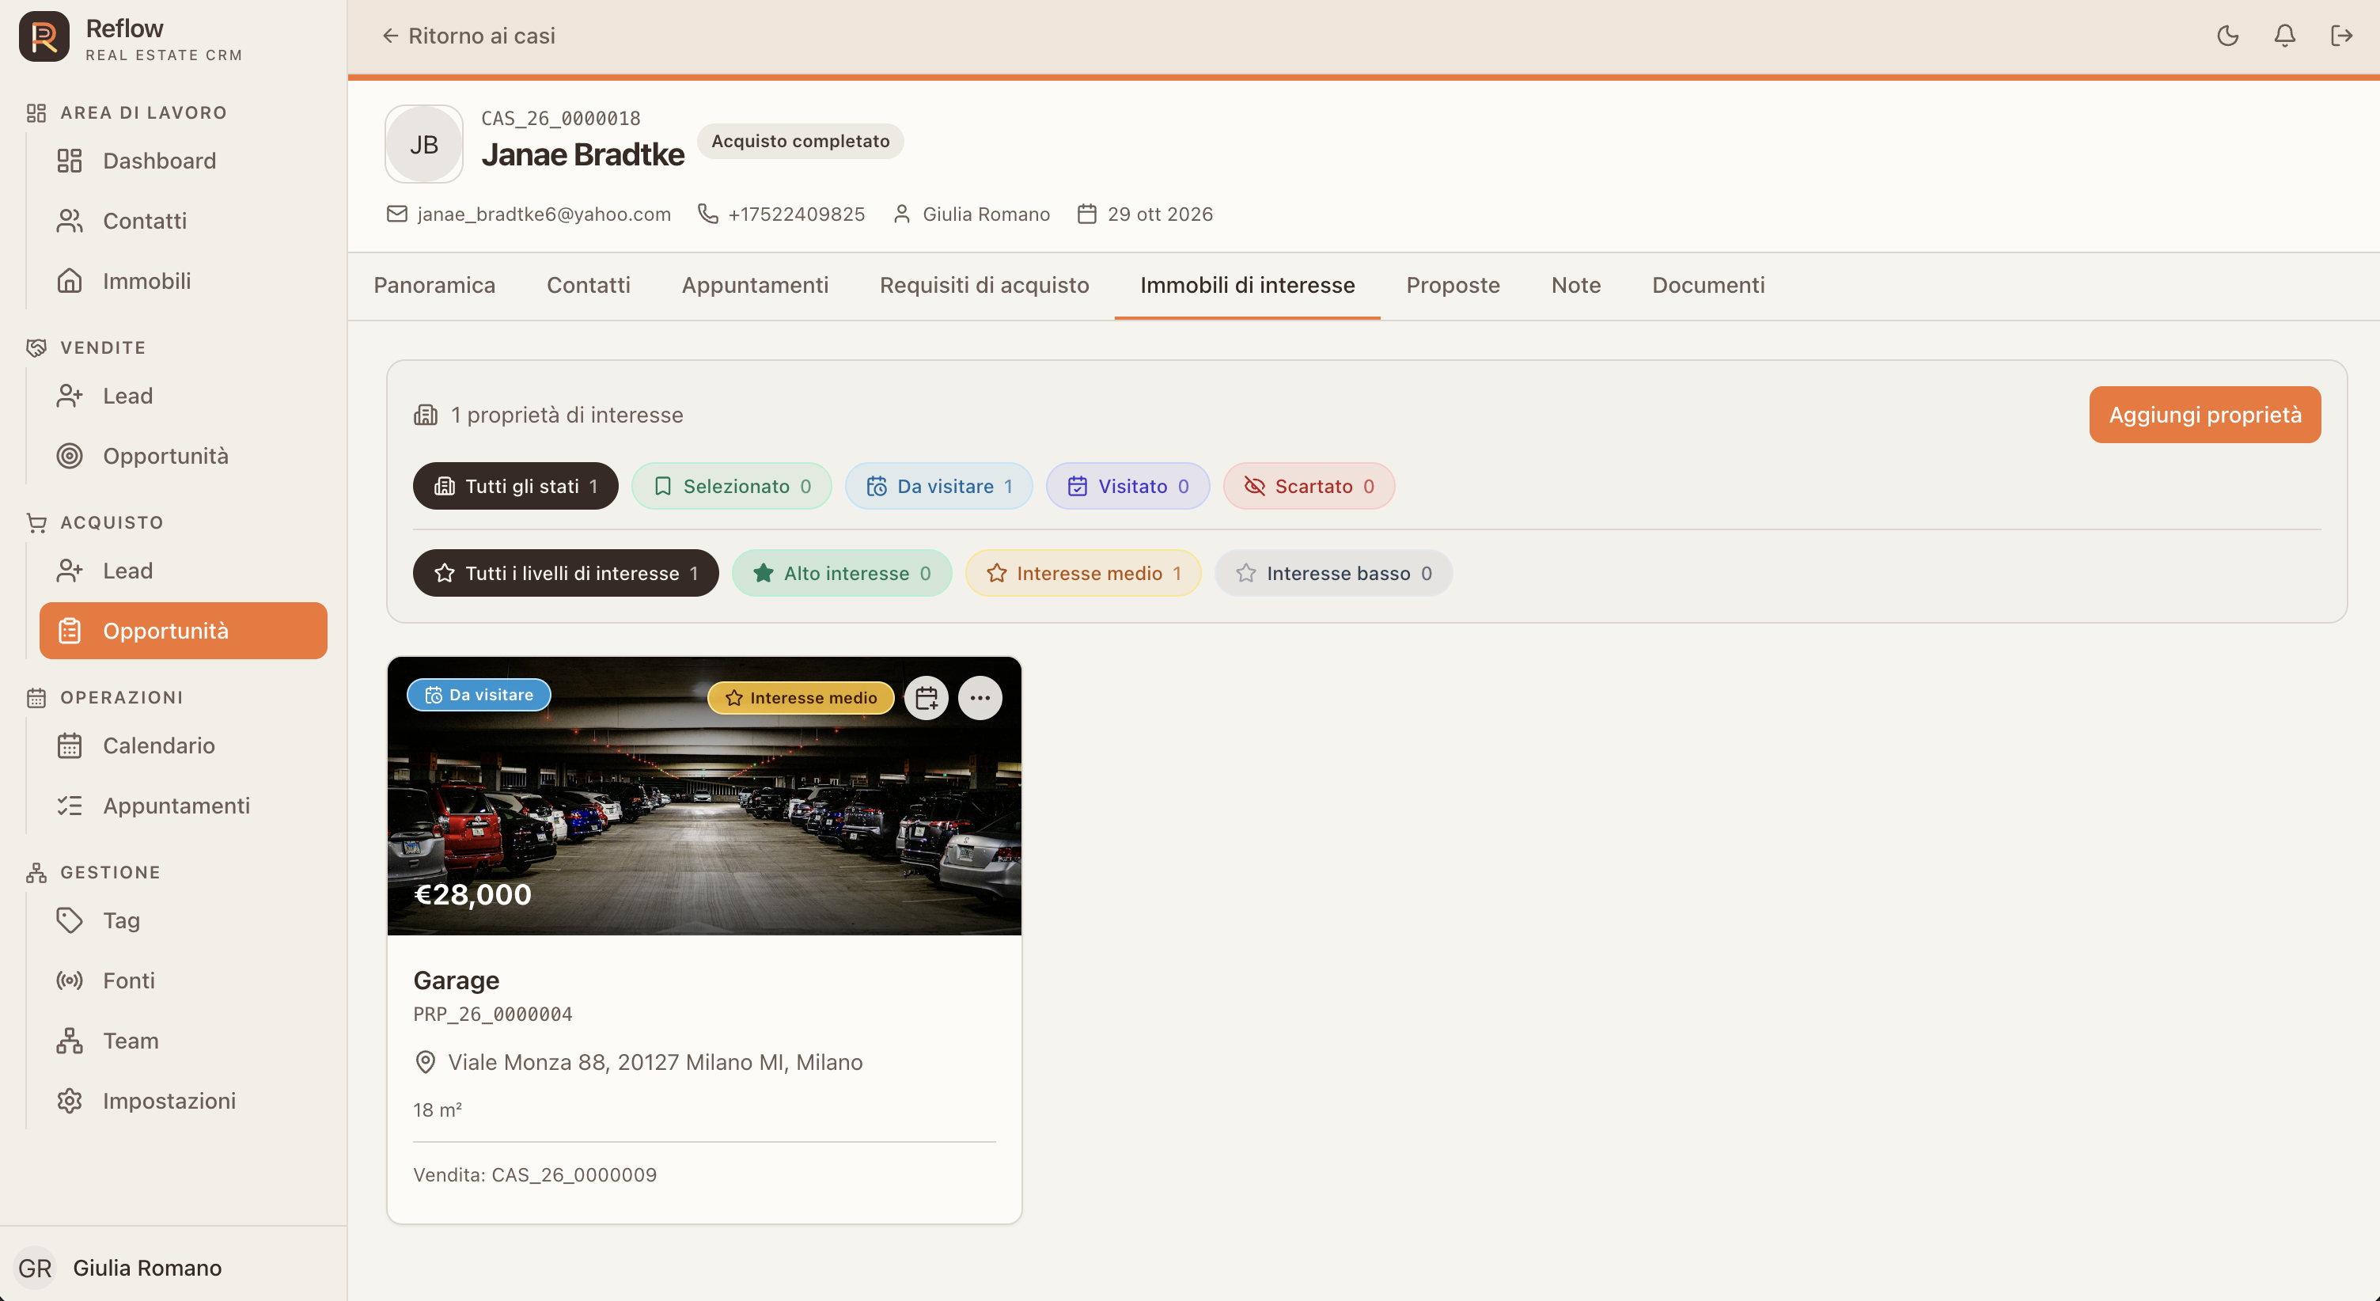This screenshot has width=2380, height=1301.
Task: Select Tutti i livelli di interesse
Action: (566, 573)
